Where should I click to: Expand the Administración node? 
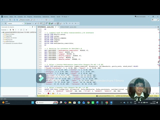pyautogui.click(x=3, y=41)
